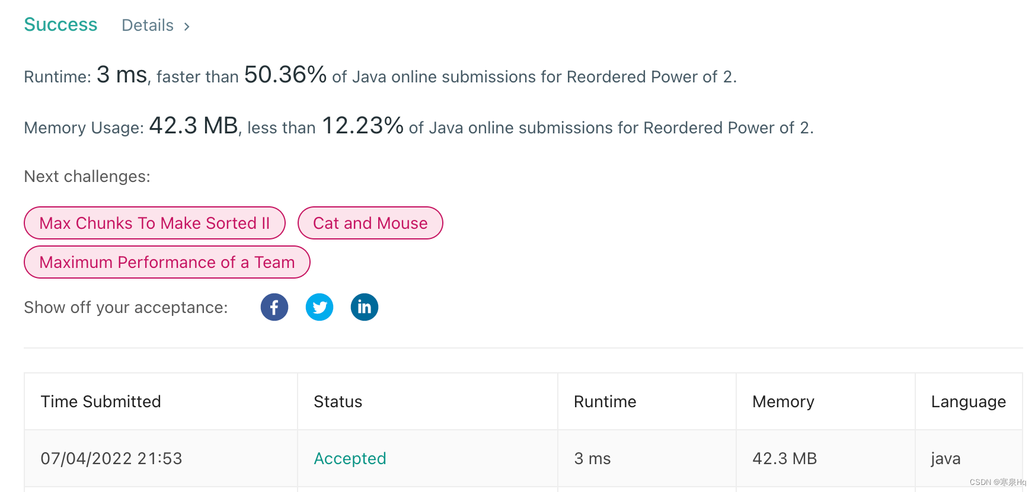Open the Details link
The height and width of the screenshot is (492, 1035).
[x=148, y=25]
